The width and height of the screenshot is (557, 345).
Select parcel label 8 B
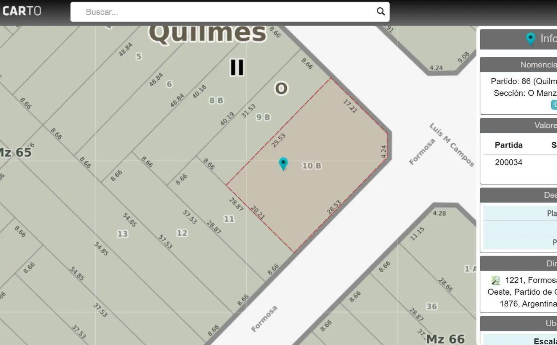[216, 100]
